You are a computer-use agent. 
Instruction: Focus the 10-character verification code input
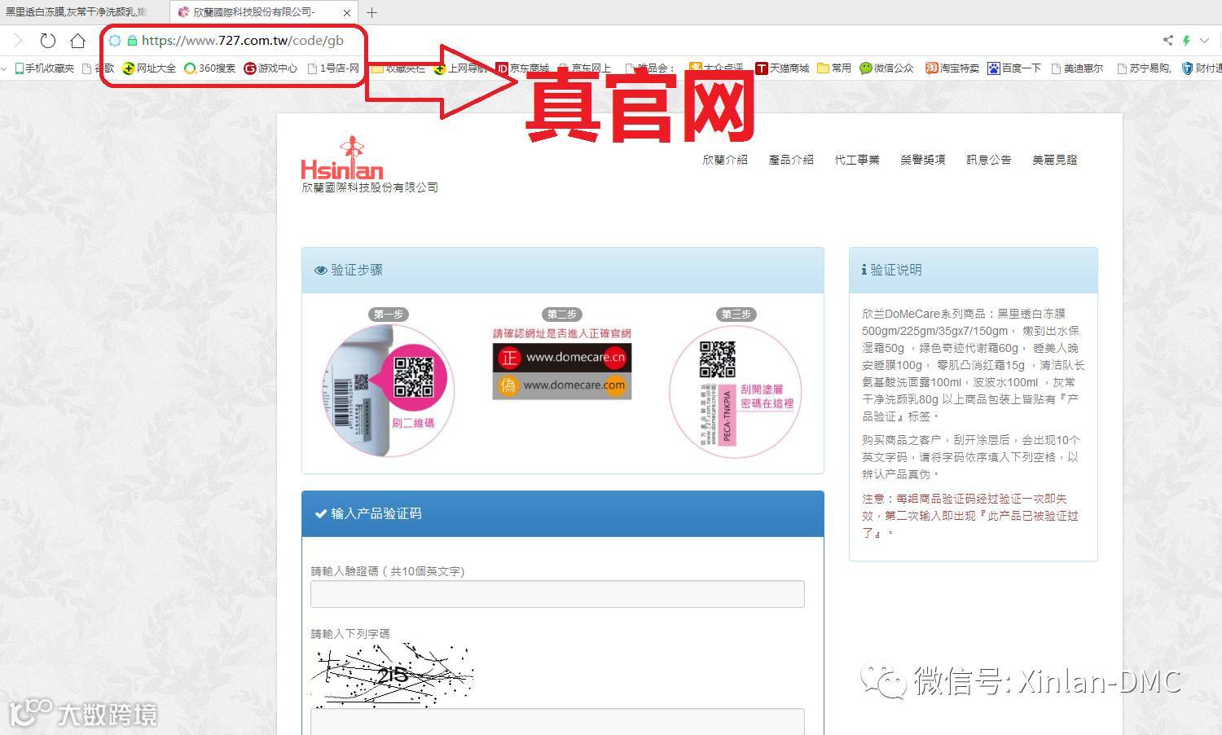(x=557, y=594)
